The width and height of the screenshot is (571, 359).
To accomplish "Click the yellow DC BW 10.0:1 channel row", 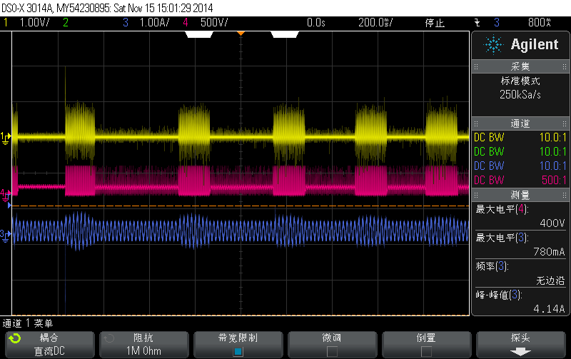I will coord(520,137).
